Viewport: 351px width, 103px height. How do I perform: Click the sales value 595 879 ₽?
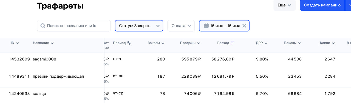(191, 59)
